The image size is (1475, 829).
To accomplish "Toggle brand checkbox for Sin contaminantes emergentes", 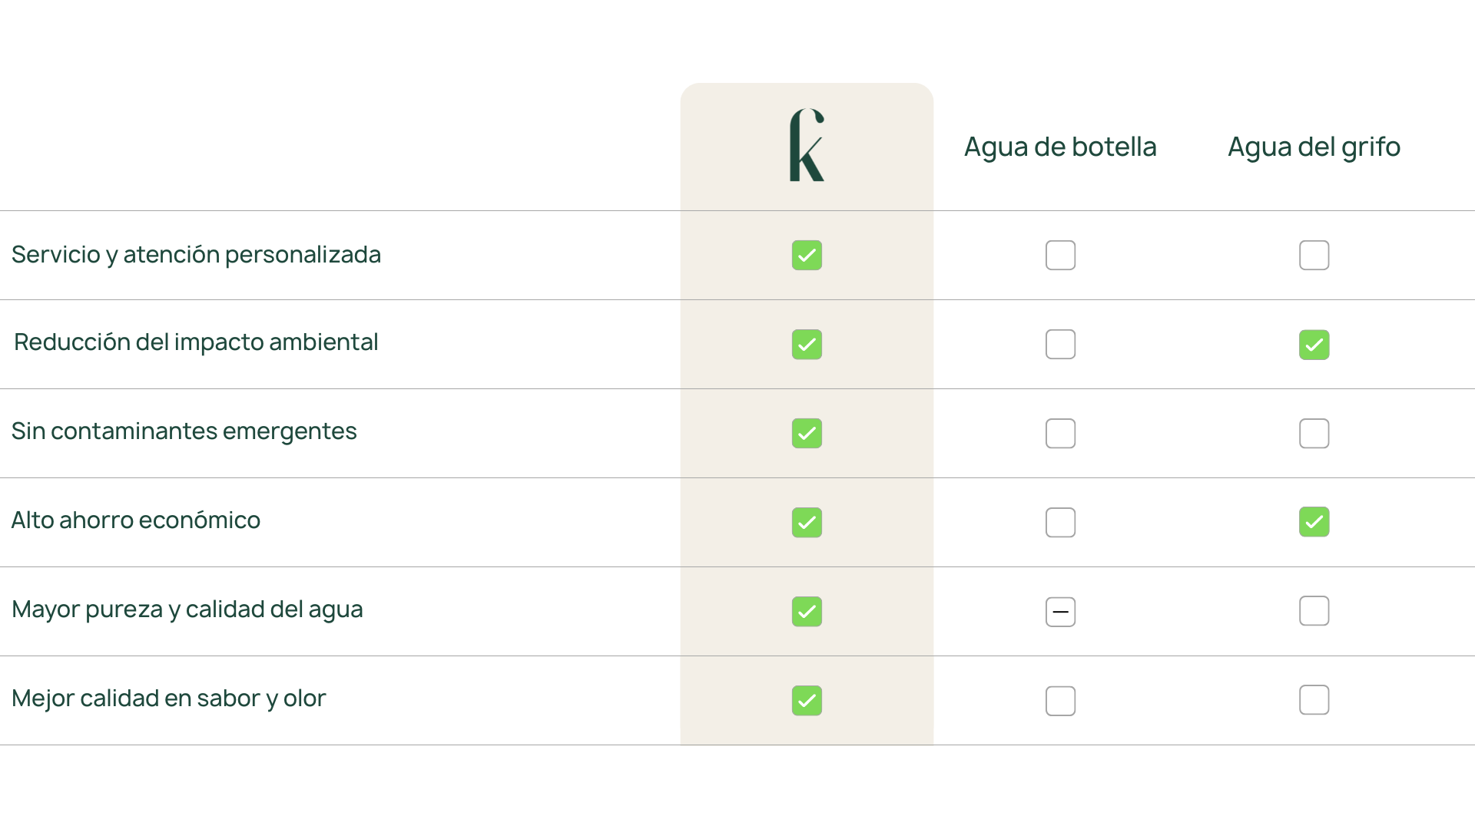I will 807,434.
